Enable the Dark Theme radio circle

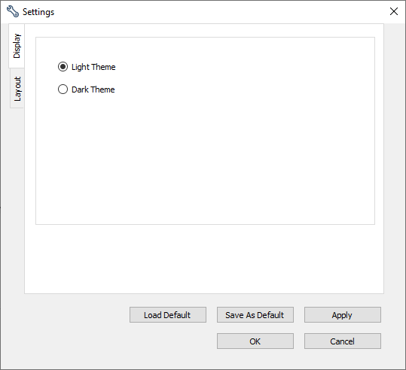click(63, 89)
